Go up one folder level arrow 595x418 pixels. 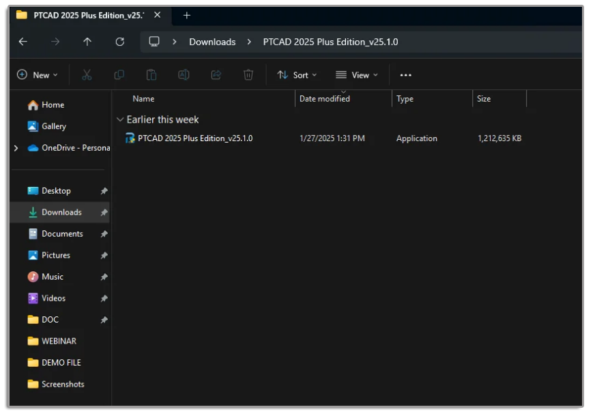[87, 42]
